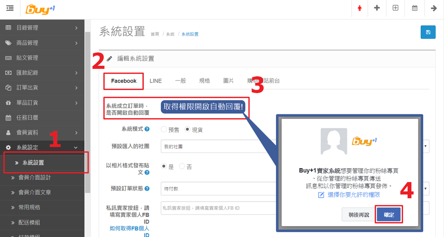Click the seller FB ID input field
Screen dimensions: 444x237
pyautogui.click(x=295, y=208)
